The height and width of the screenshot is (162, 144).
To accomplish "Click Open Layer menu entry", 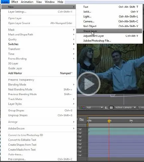I will 38,18.
